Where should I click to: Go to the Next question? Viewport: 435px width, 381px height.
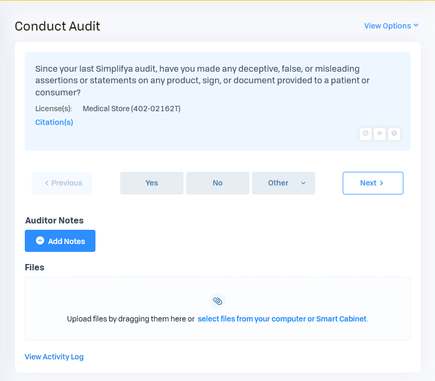(x=372, y=183)
